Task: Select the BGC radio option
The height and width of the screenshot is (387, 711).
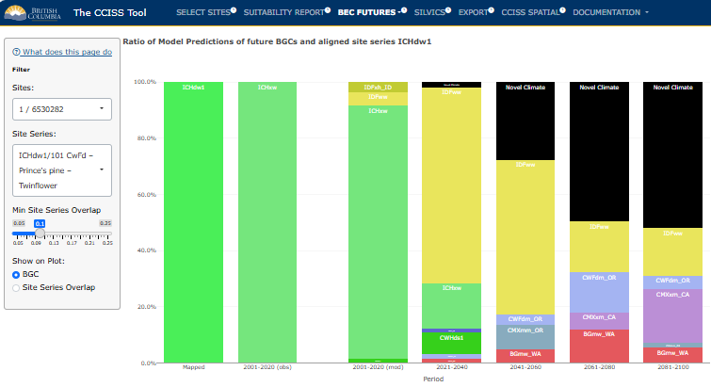Action: coord(16,275)
